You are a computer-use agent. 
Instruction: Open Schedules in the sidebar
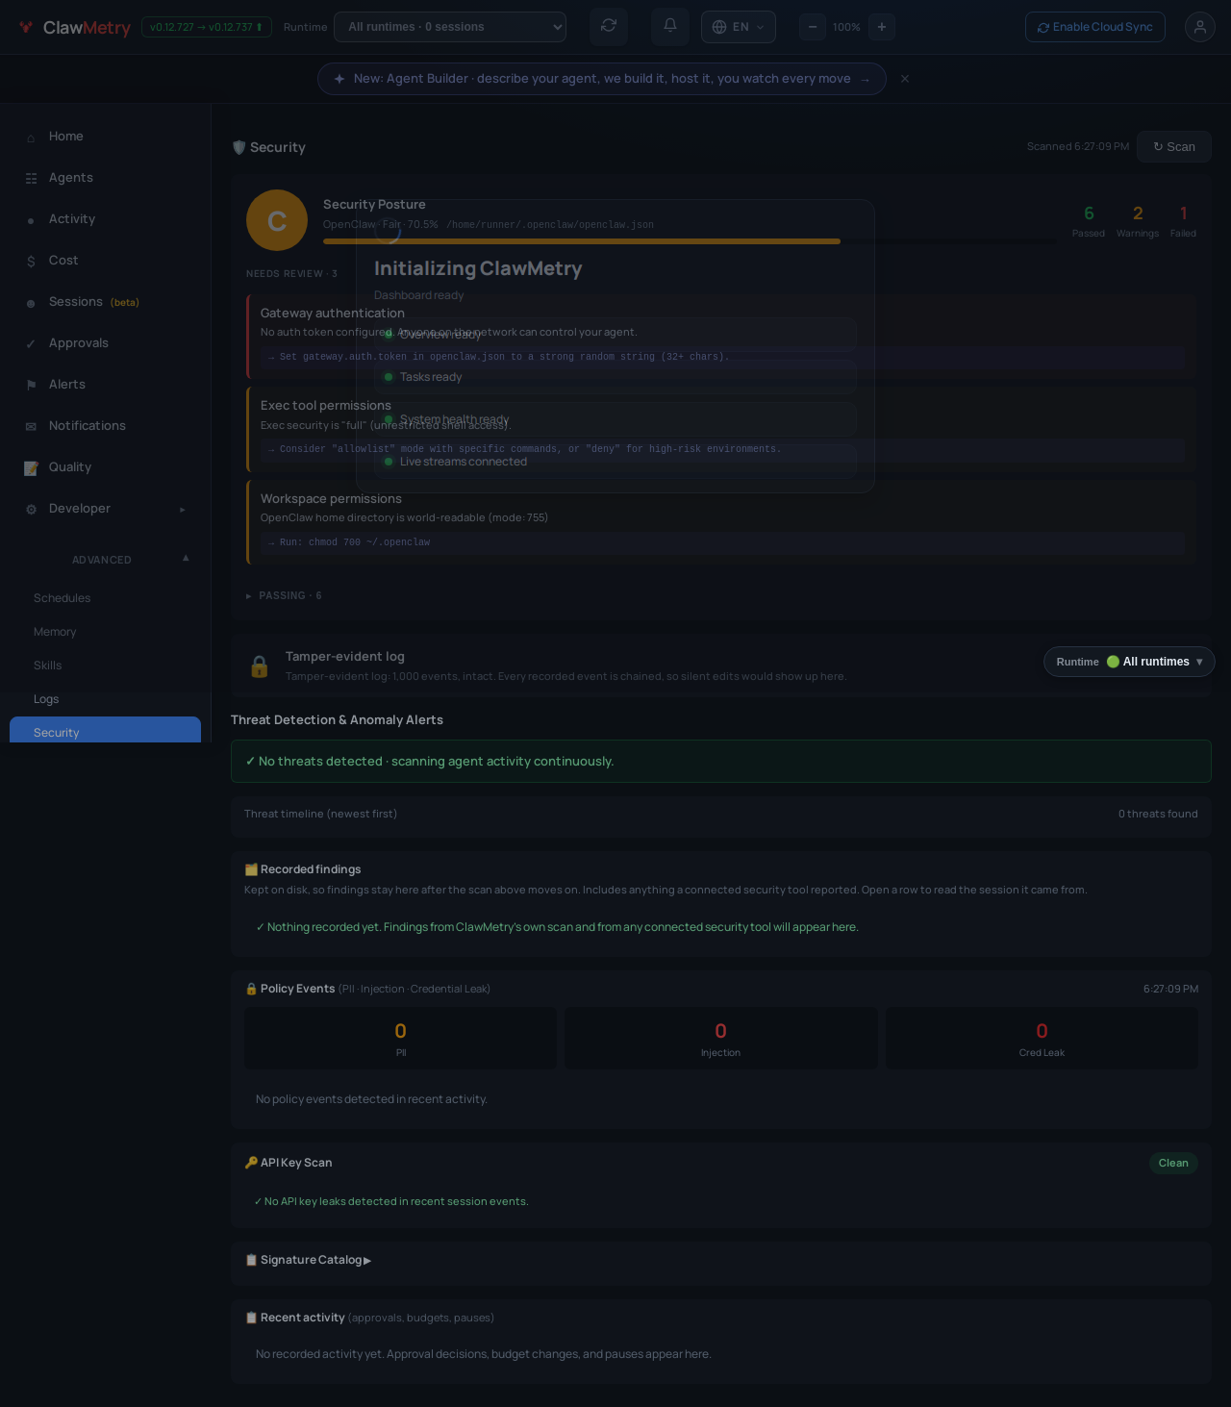click(62, 598)
